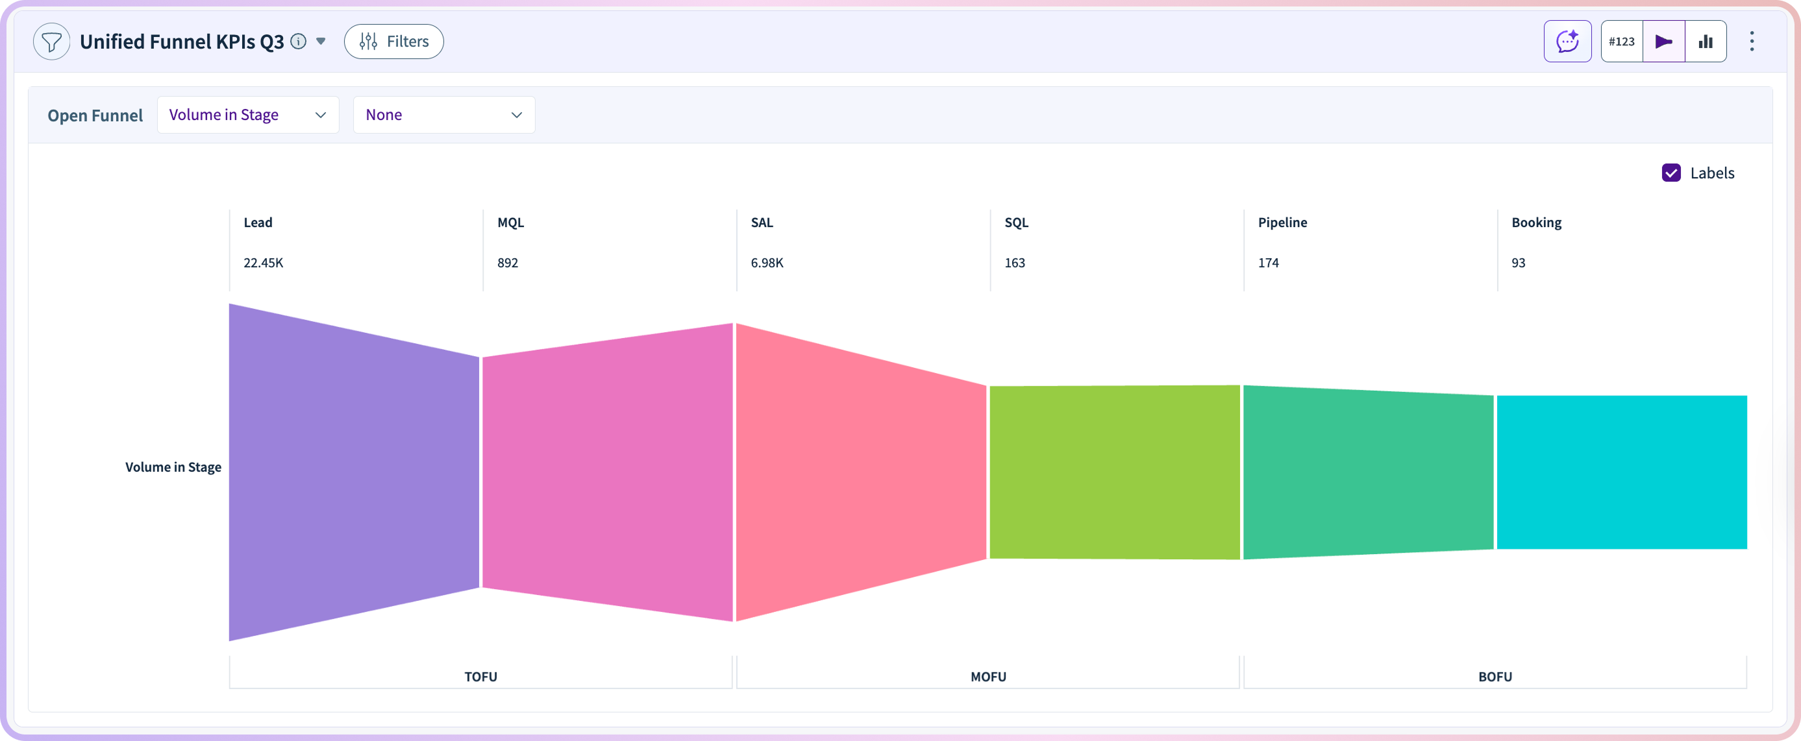Click the cyan Booking funnel segment

point(1621,472)
